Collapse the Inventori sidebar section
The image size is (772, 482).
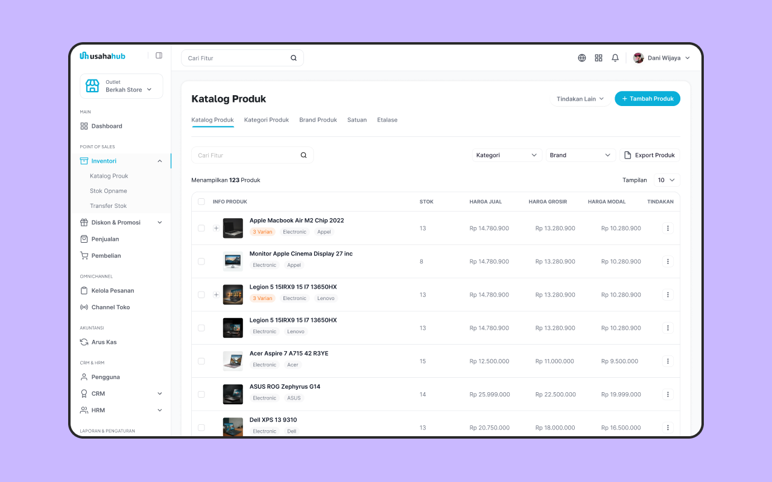[160, 161]
